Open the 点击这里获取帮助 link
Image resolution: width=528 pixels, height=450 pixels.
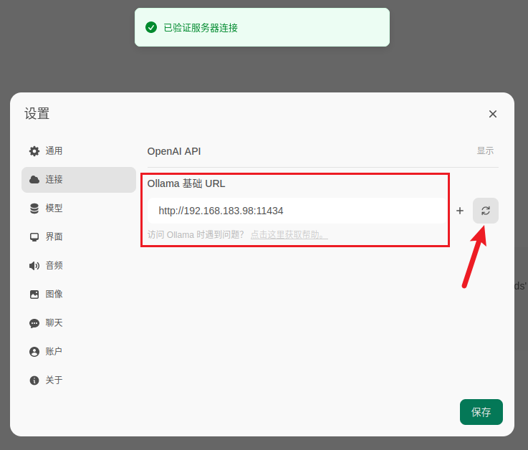(289, 235)
